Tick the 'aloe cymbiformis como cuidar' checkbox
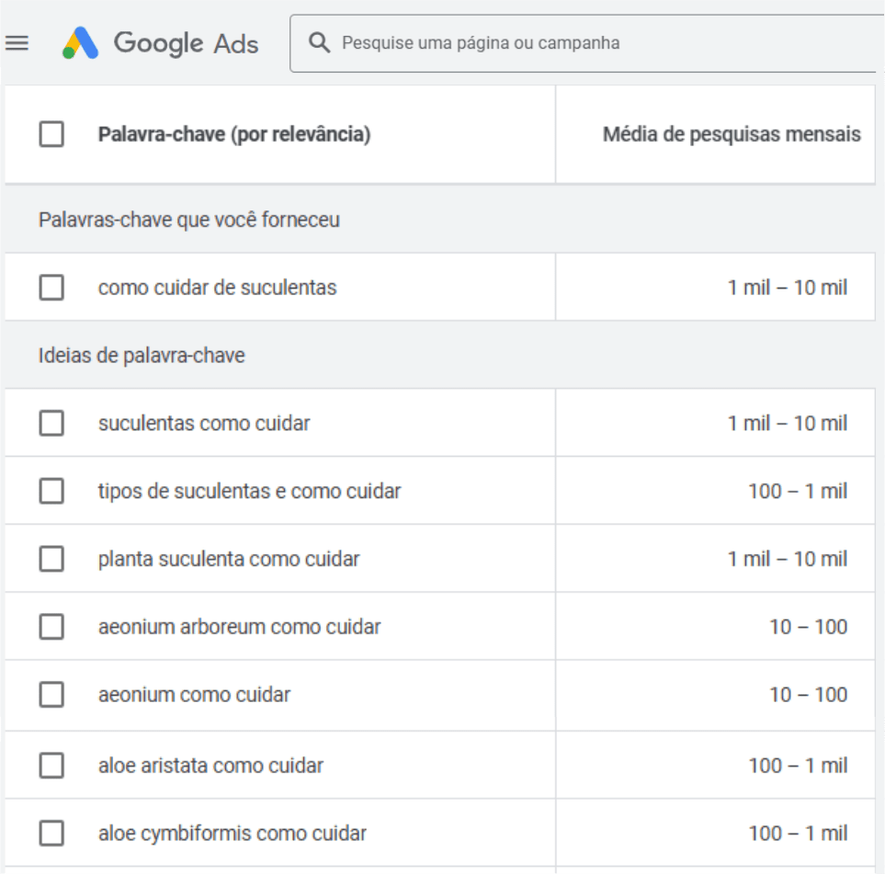 coord(51,834)
